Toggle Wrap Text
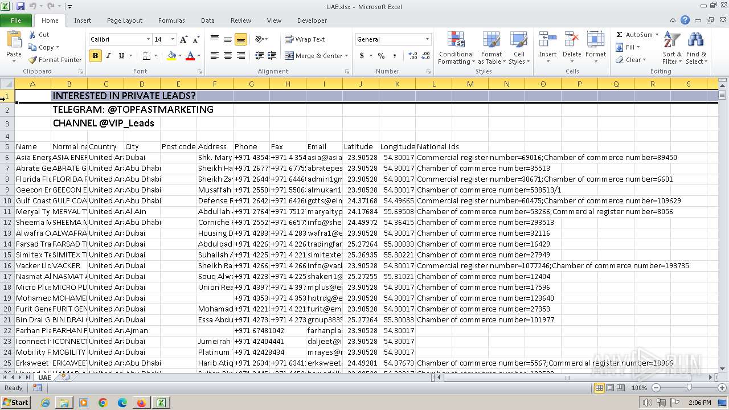This screenshot has width=729, height=410. tap(305, 39)
